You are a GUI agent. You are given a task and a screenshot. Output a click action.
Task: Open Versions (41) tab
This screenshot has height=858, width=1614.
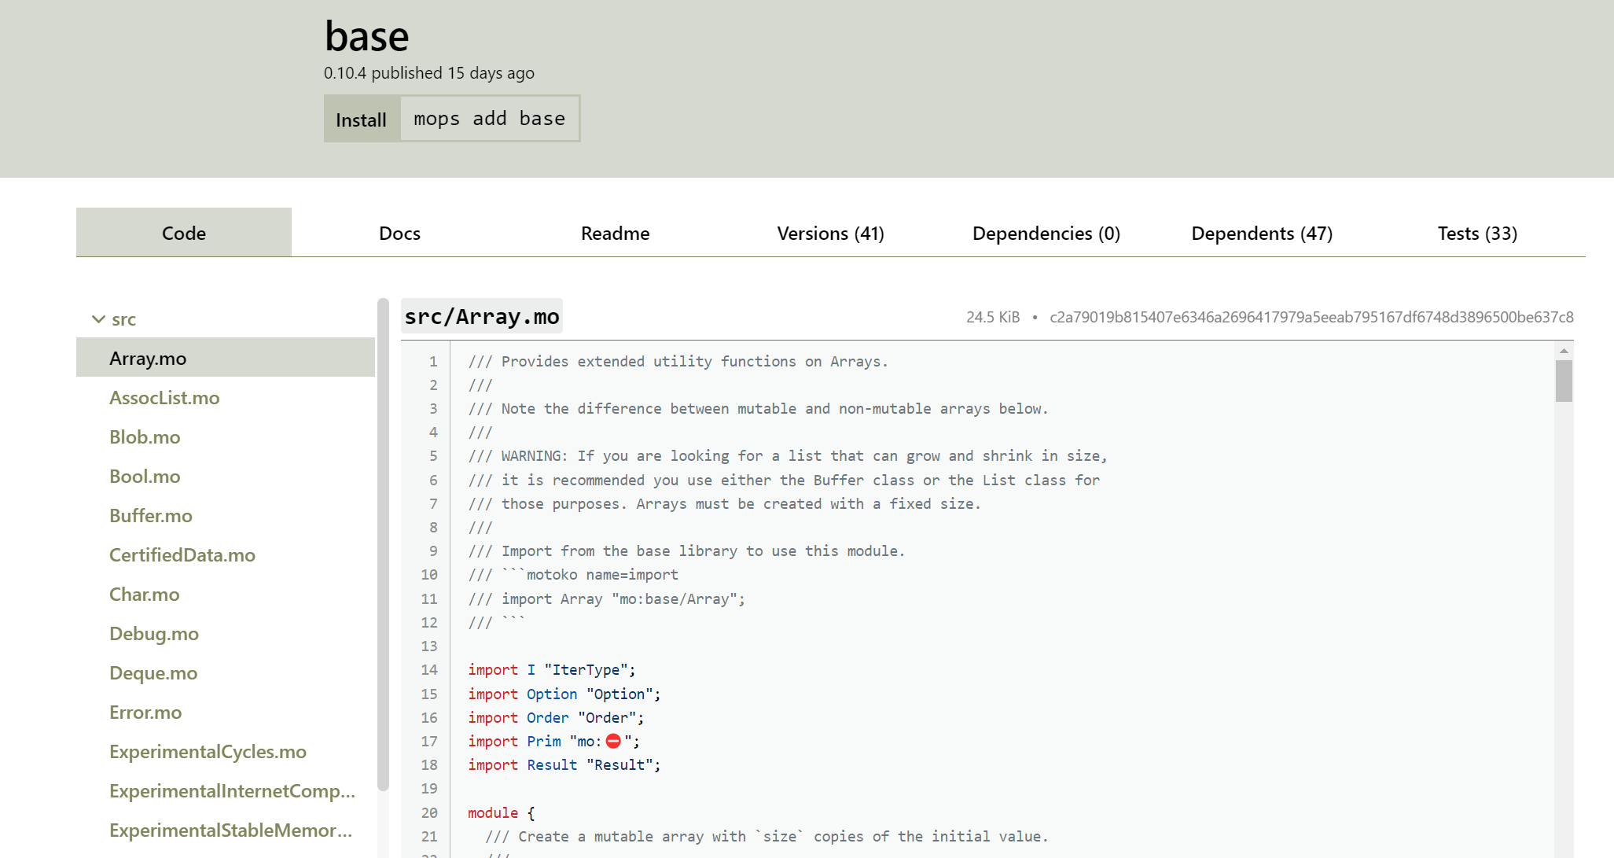[830, 234]
